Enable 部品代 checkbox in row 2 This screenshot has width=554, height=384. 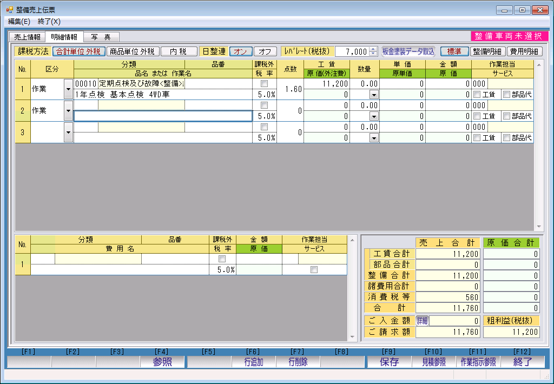(506, 116)
